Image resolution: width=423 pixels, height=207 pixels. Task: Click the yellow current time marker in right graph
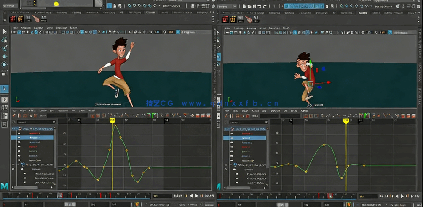point(346,121)
